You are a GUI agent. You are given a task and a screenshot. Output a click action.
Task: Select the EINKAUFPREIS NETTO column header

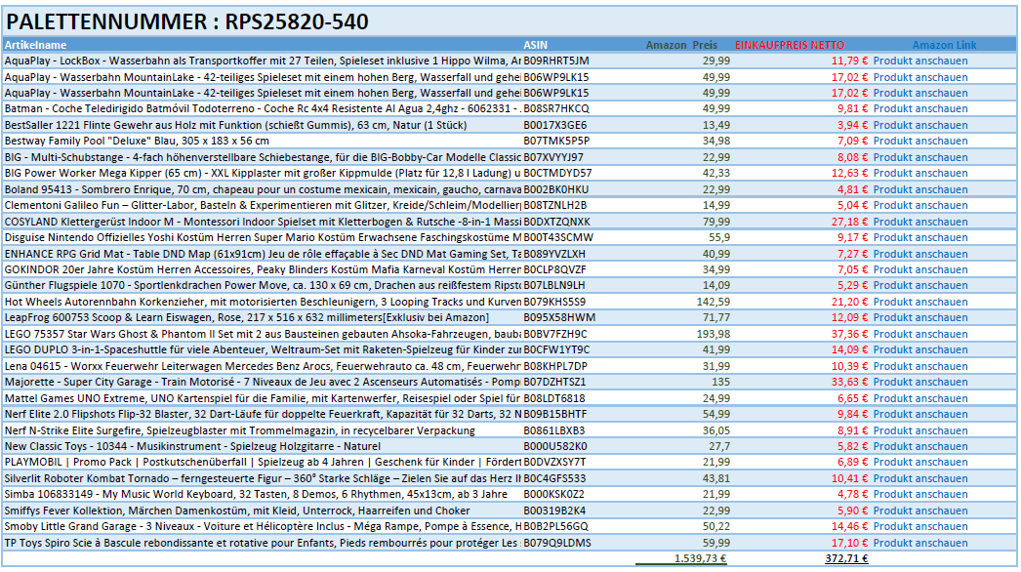click(x=789, y=45)
